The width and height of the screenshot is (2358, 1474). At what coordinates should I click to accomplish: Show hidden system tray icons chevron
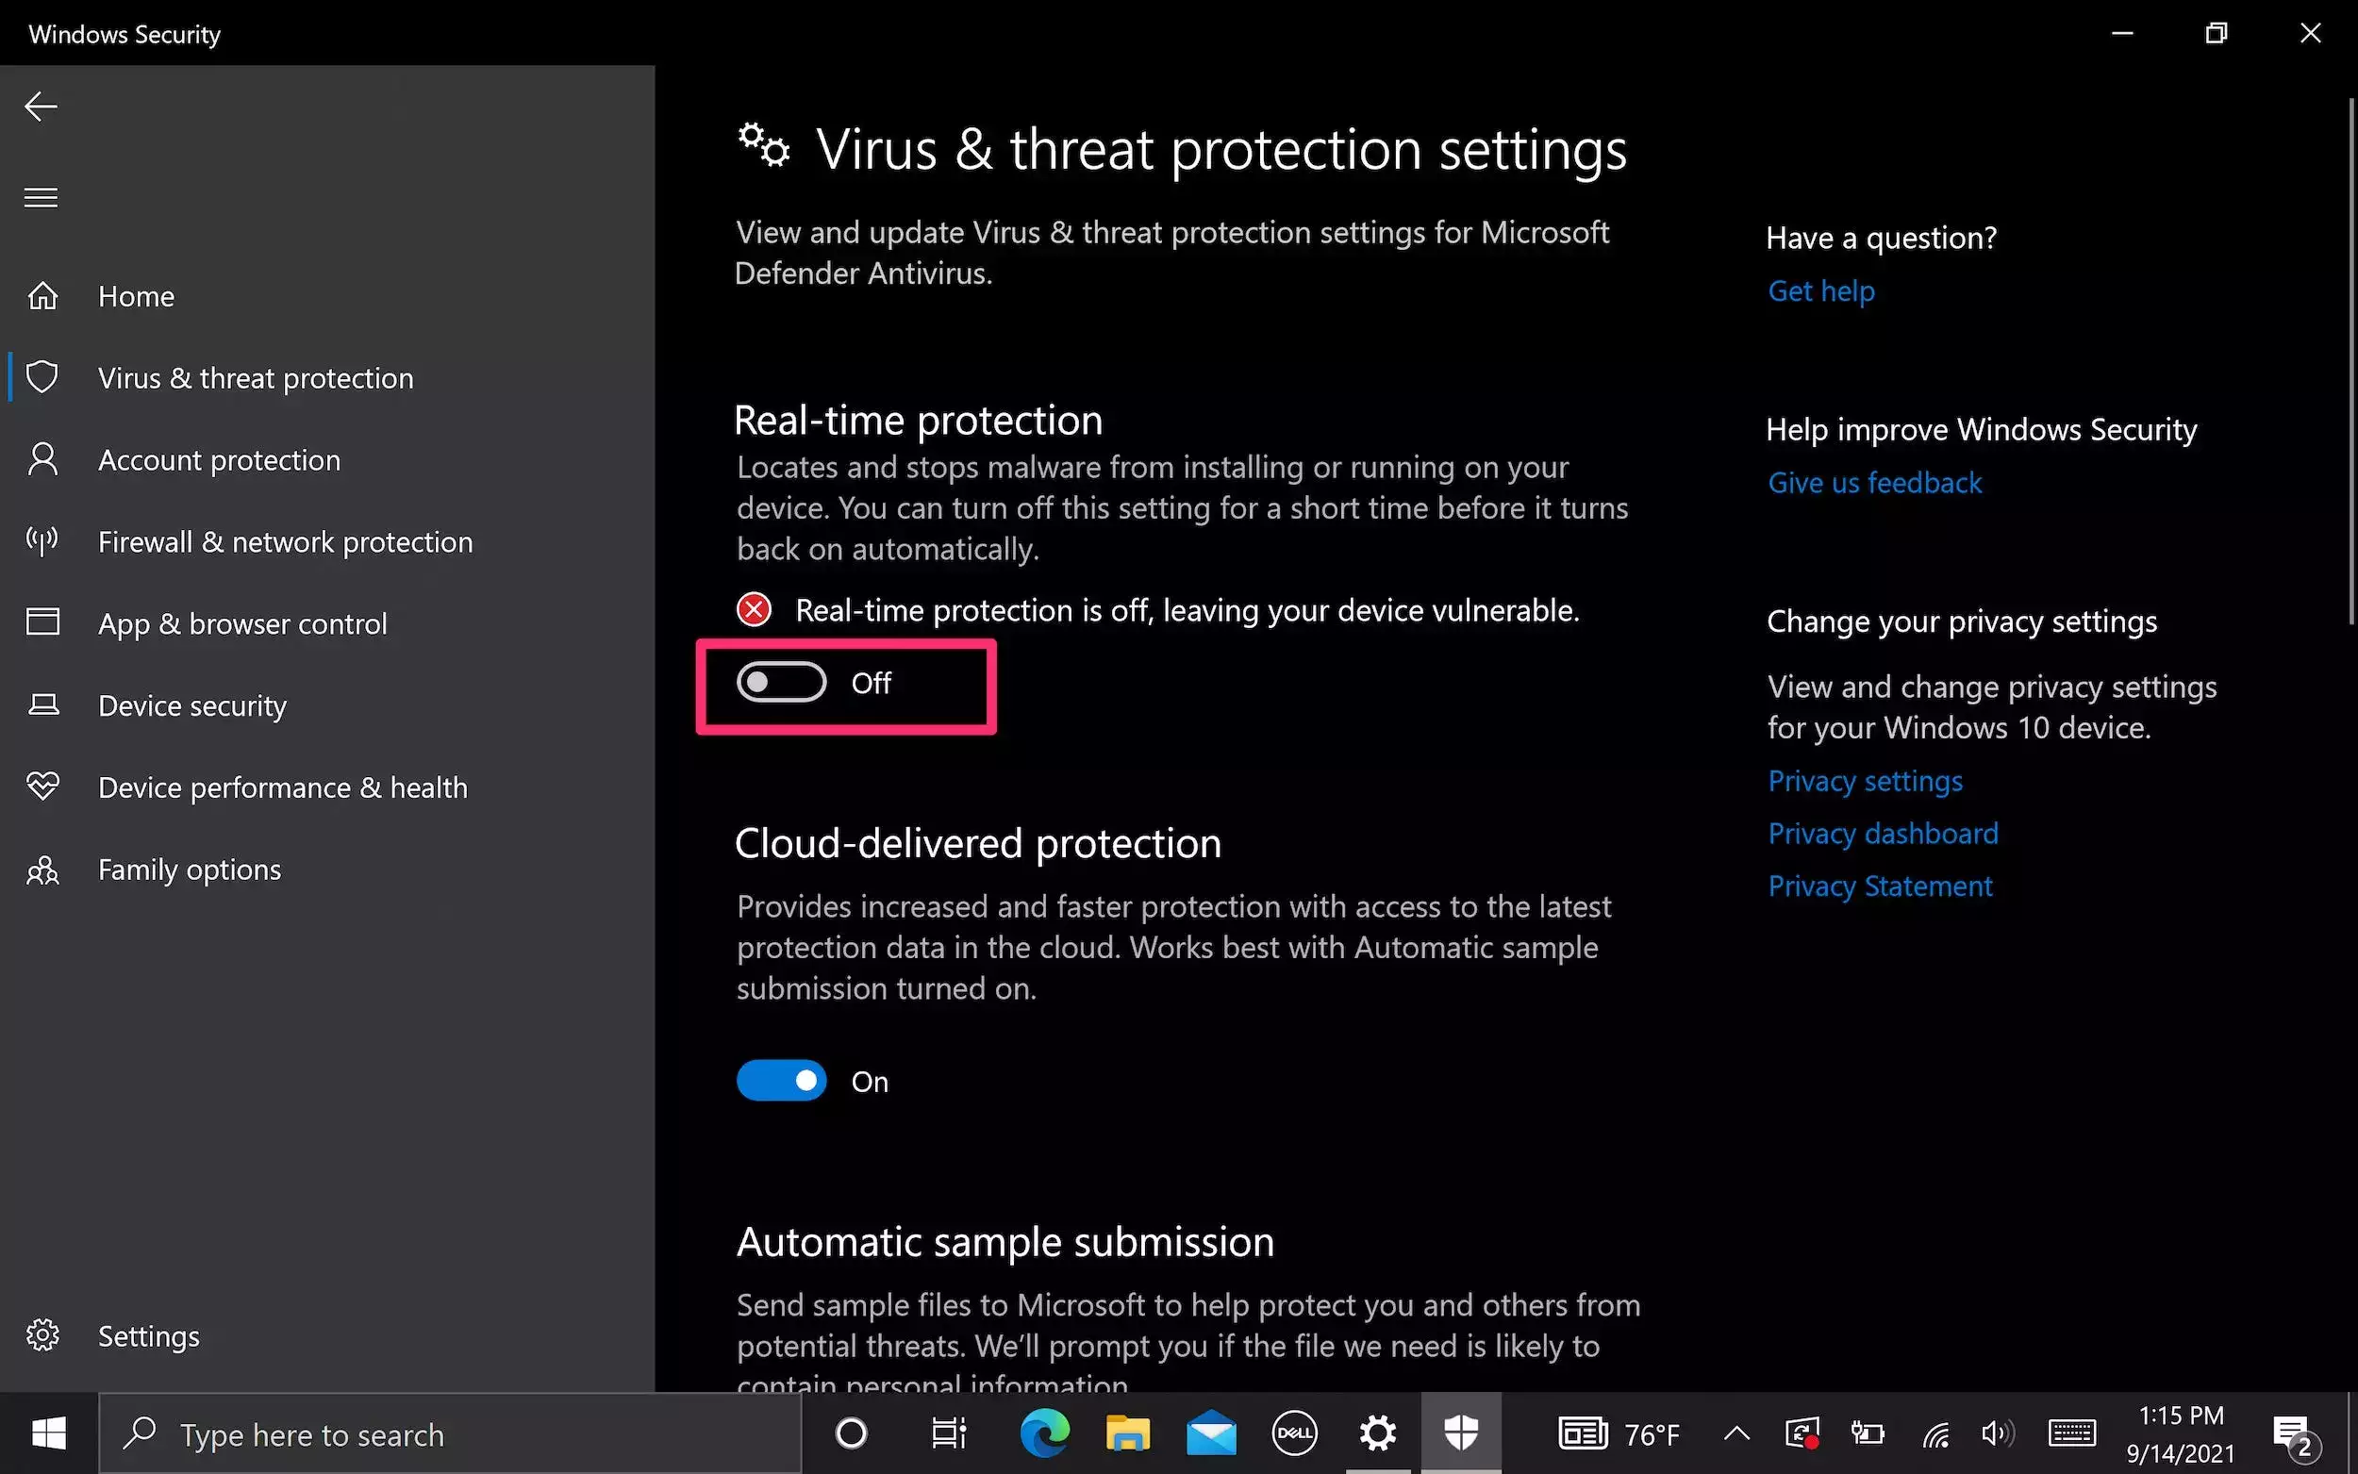pyautogui.click(x=1736, y=1434)
